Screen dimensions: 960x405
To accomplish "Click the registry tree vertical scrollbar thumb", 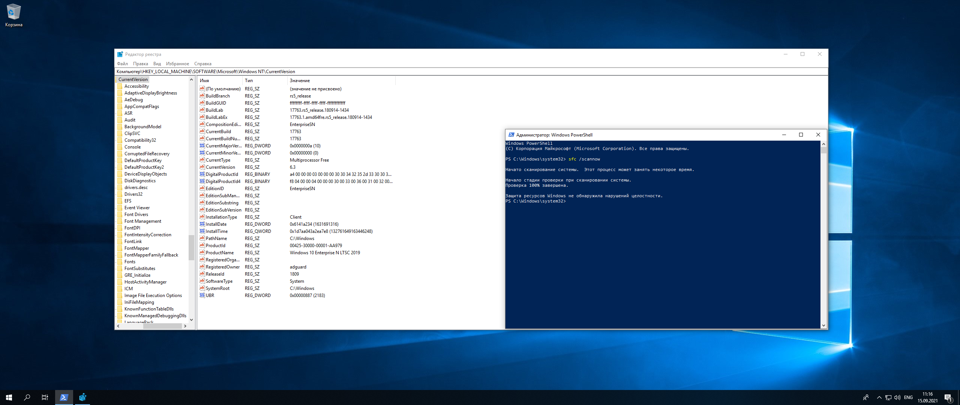I will coord(191,247).
